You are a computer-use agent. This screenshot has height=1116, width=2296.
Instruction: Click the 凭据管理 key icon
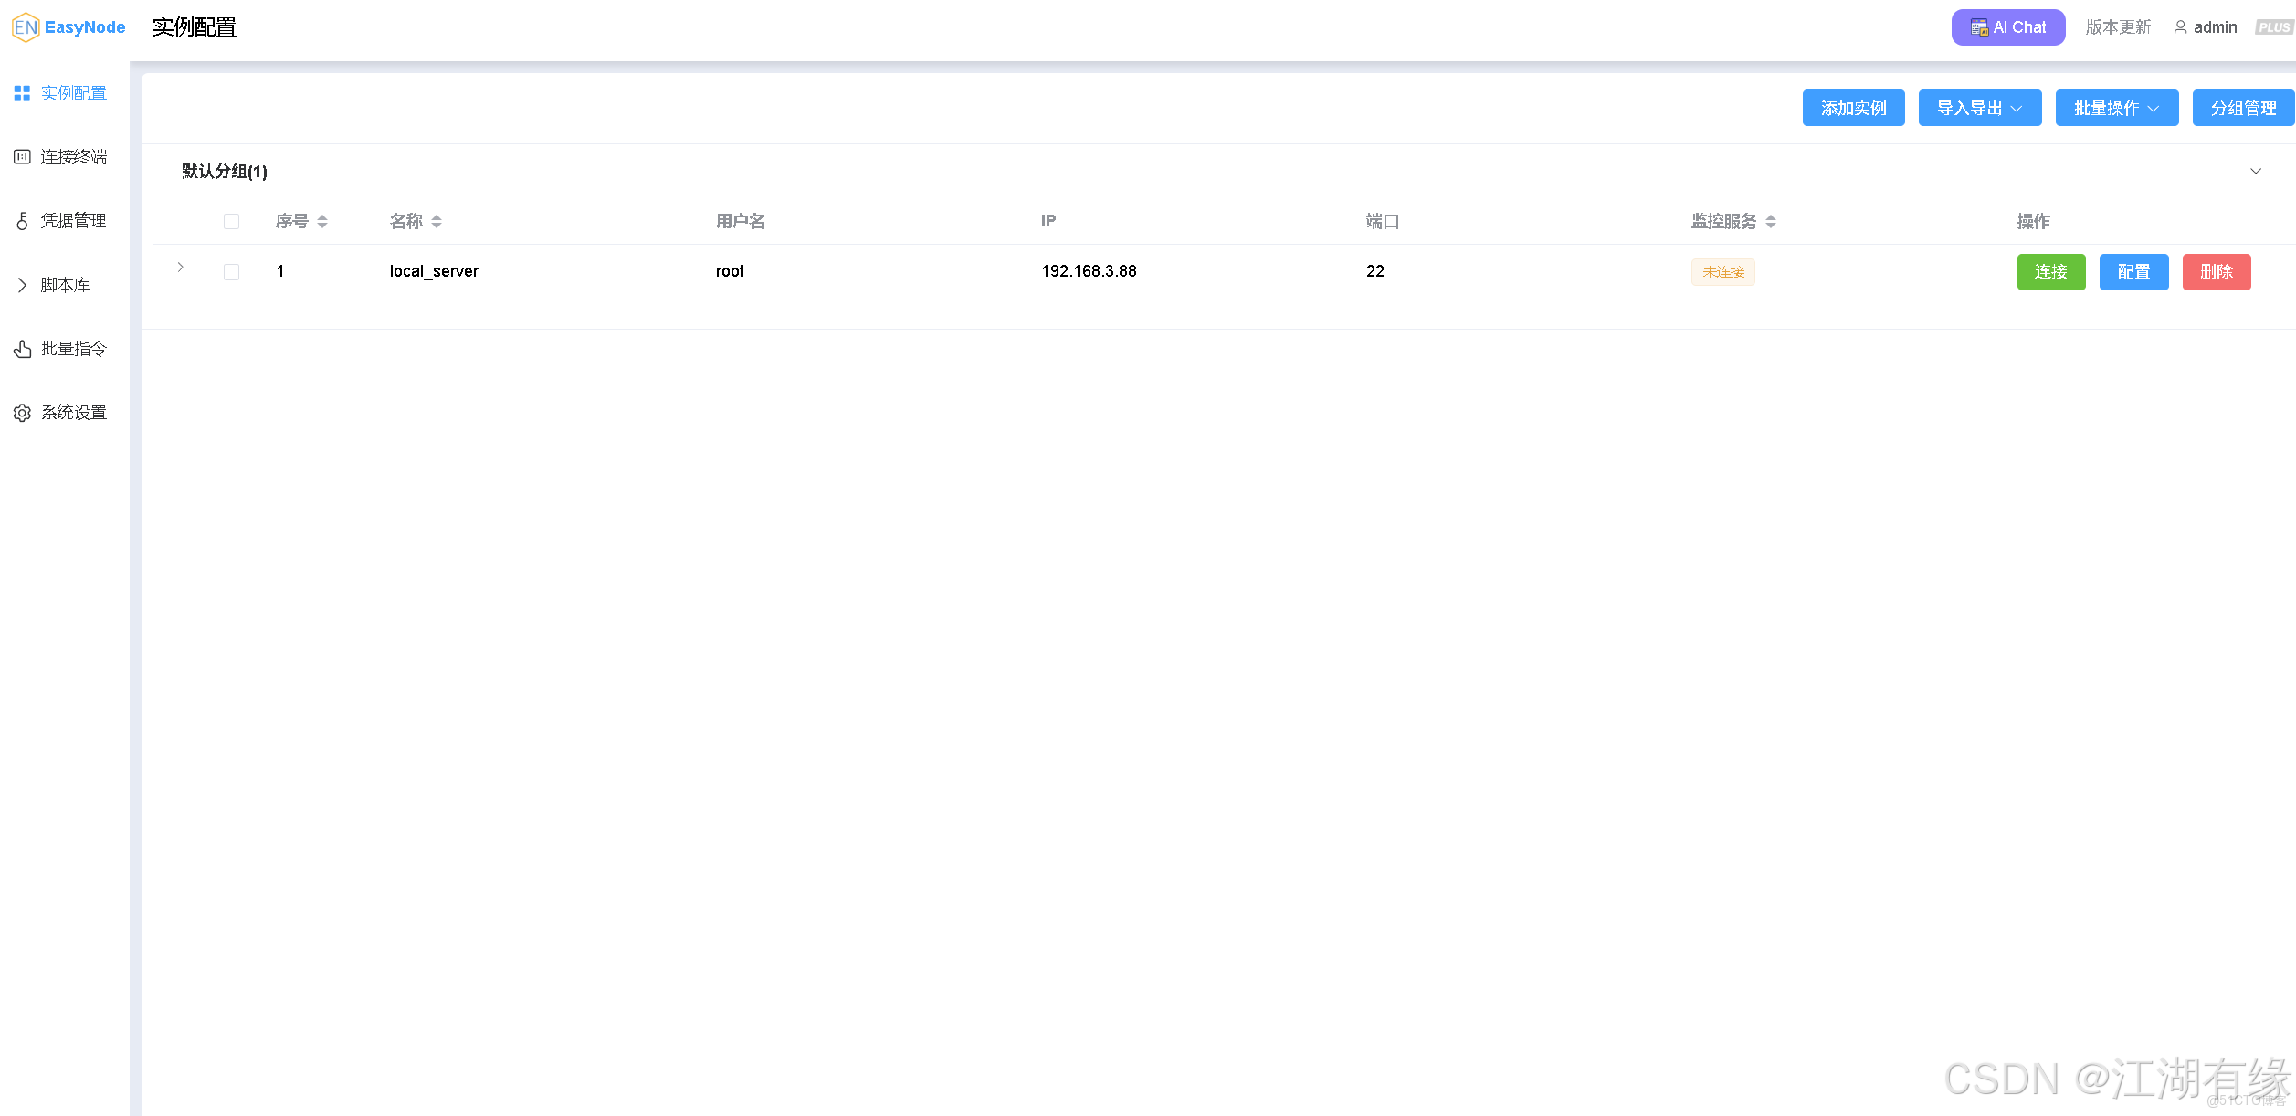point(22,221)
